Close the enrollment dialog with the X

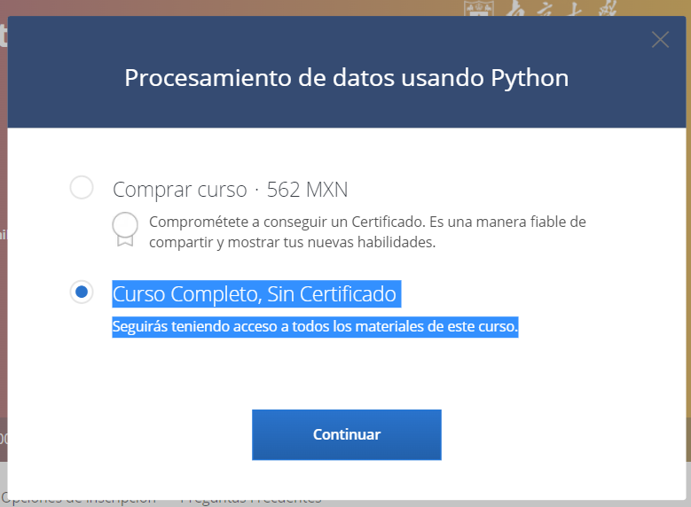[660, 39]
